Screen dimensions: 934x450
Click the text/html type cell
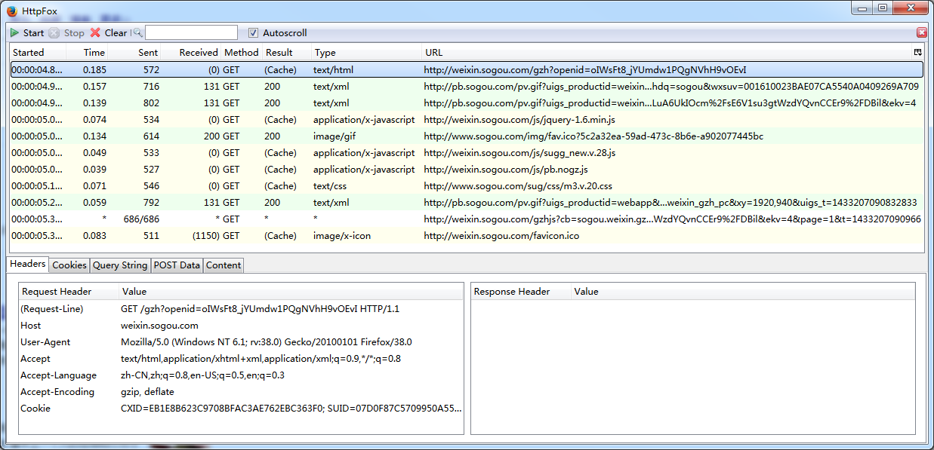click(333, 70)
